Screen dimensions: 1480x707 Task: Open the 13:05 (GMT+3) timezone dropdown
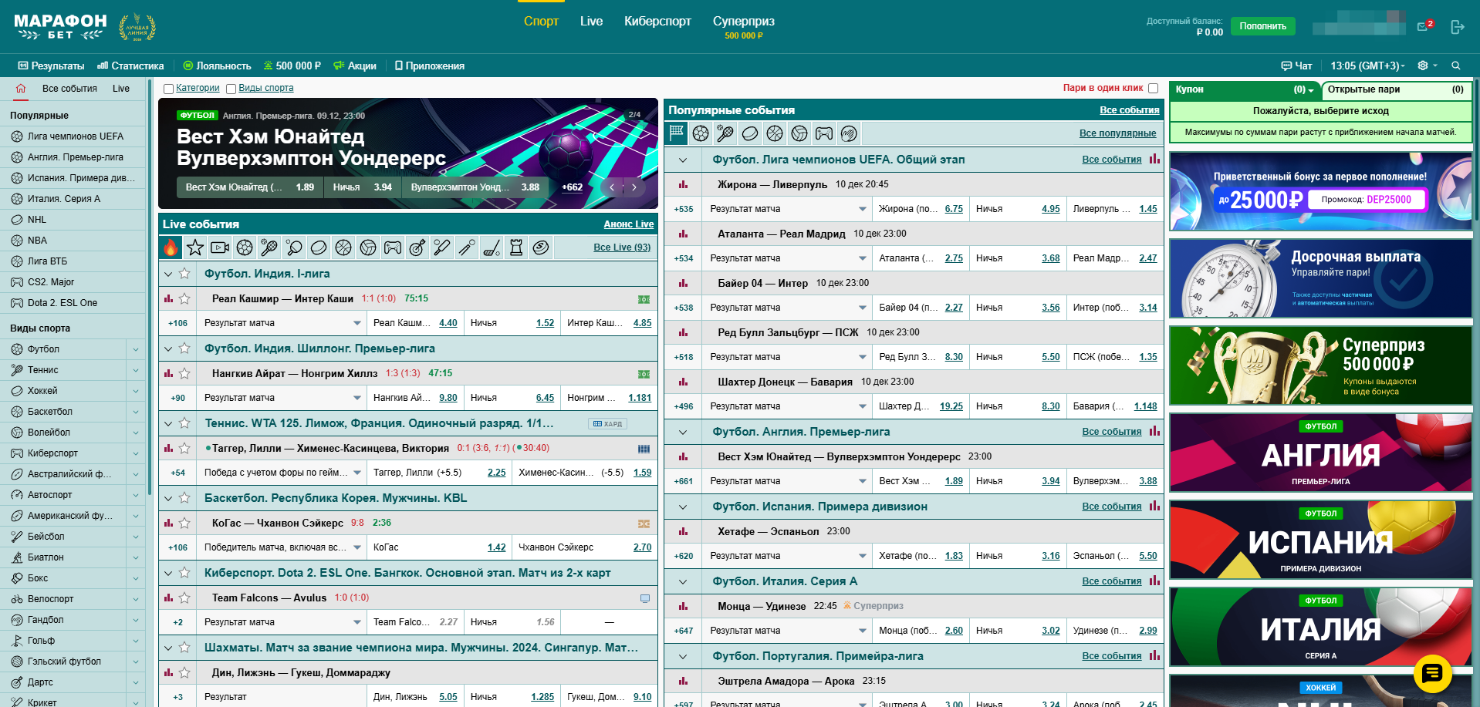(1367, 66)
